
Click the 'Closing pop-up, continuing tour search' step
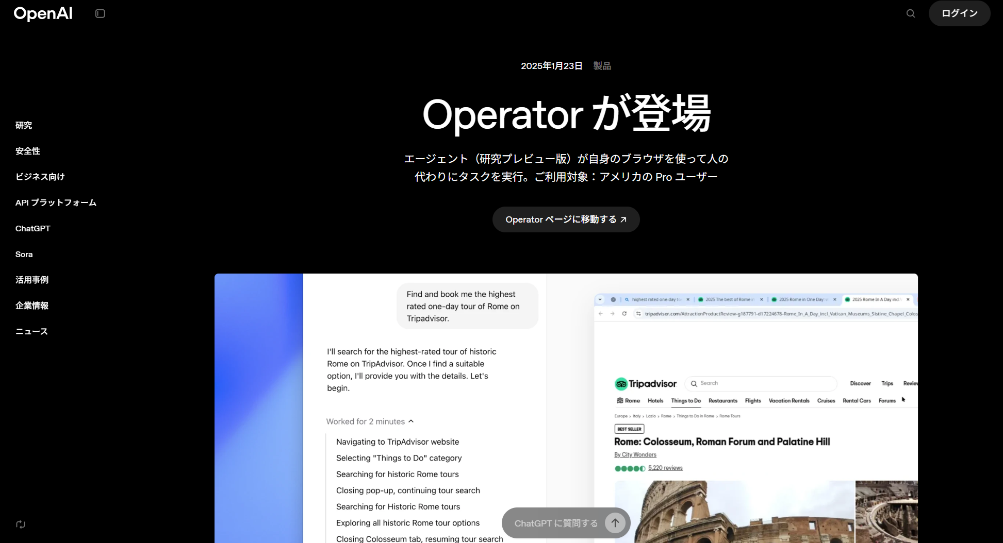click(408, 490)
